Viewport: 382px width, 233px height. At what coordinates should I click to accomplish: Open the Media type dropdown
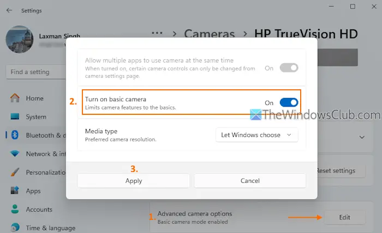click(257, 135)
